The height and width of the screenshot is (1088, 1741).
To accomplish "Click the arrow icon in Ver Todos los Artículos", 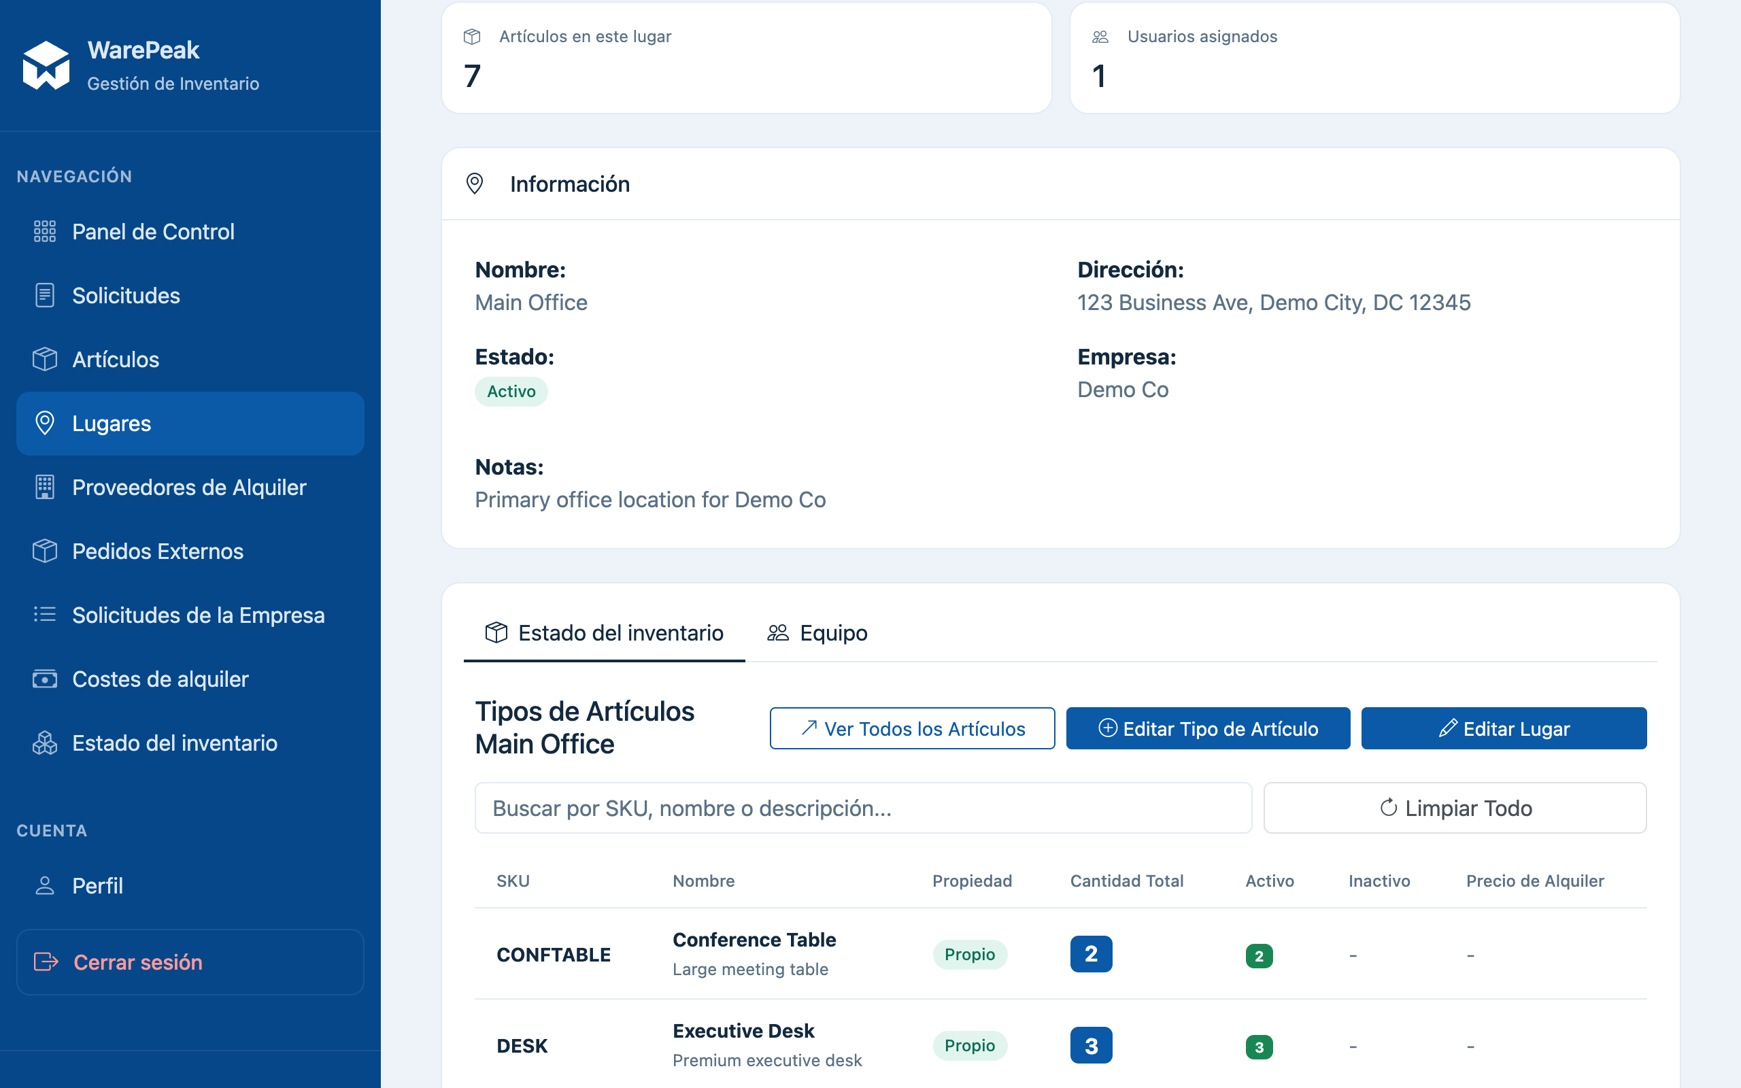I will click(x=809, y=728).
